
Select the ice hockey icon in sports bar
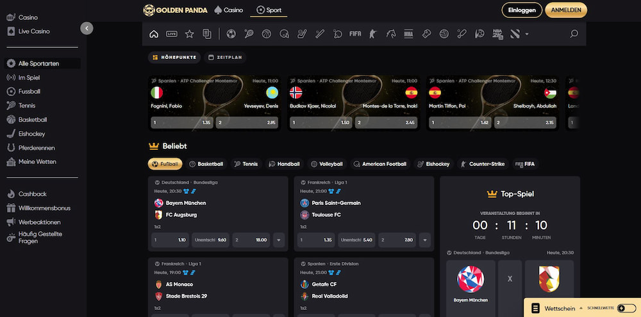302,34
